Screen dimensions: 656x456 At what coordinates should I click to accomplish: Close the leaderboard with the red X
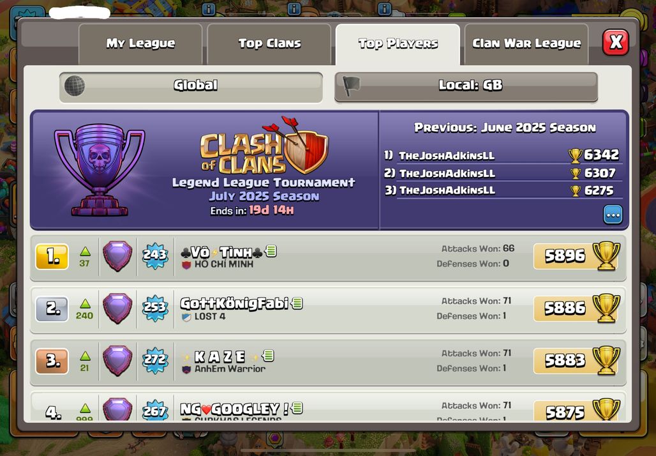coord(615,42)
